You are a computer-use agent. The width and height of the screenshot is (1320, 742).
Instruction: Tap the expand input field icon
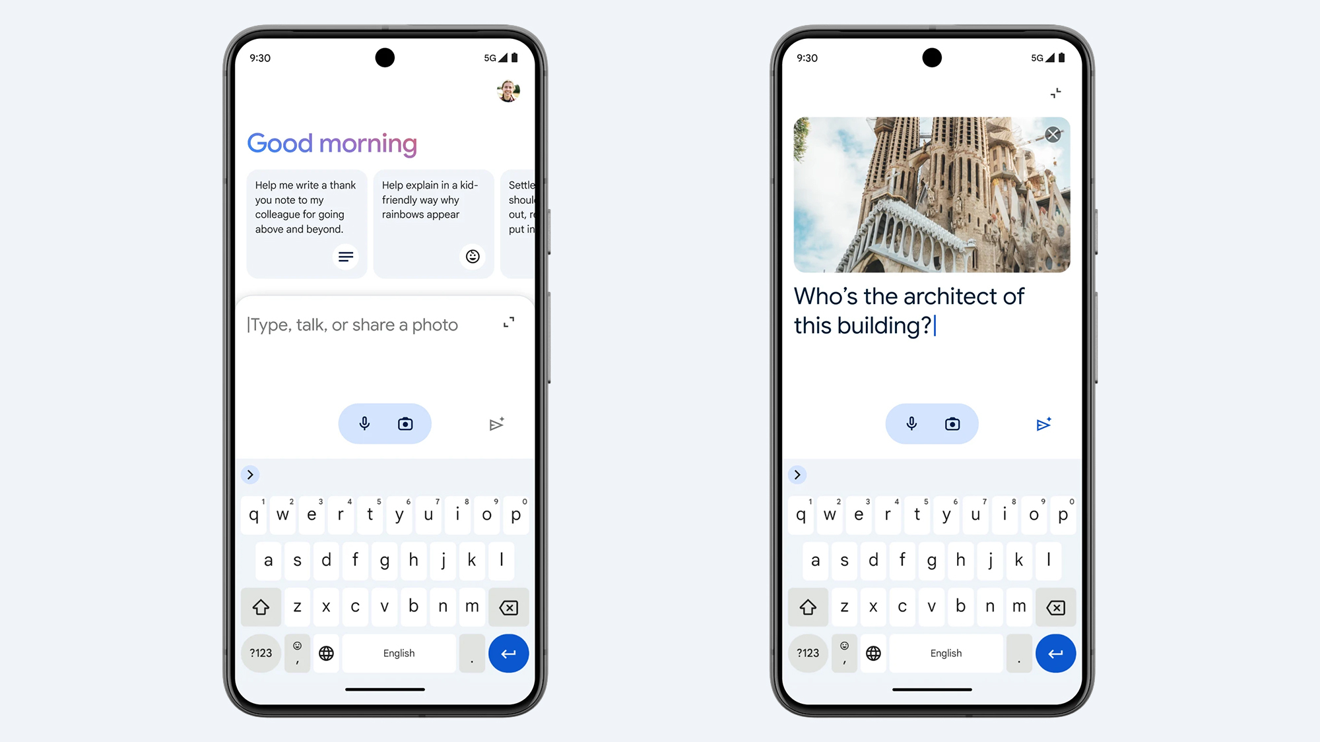509,322
